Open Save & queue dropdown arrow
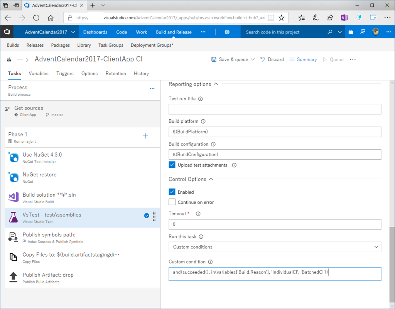This screenshot has height=309, width=395. coord(253,59)
